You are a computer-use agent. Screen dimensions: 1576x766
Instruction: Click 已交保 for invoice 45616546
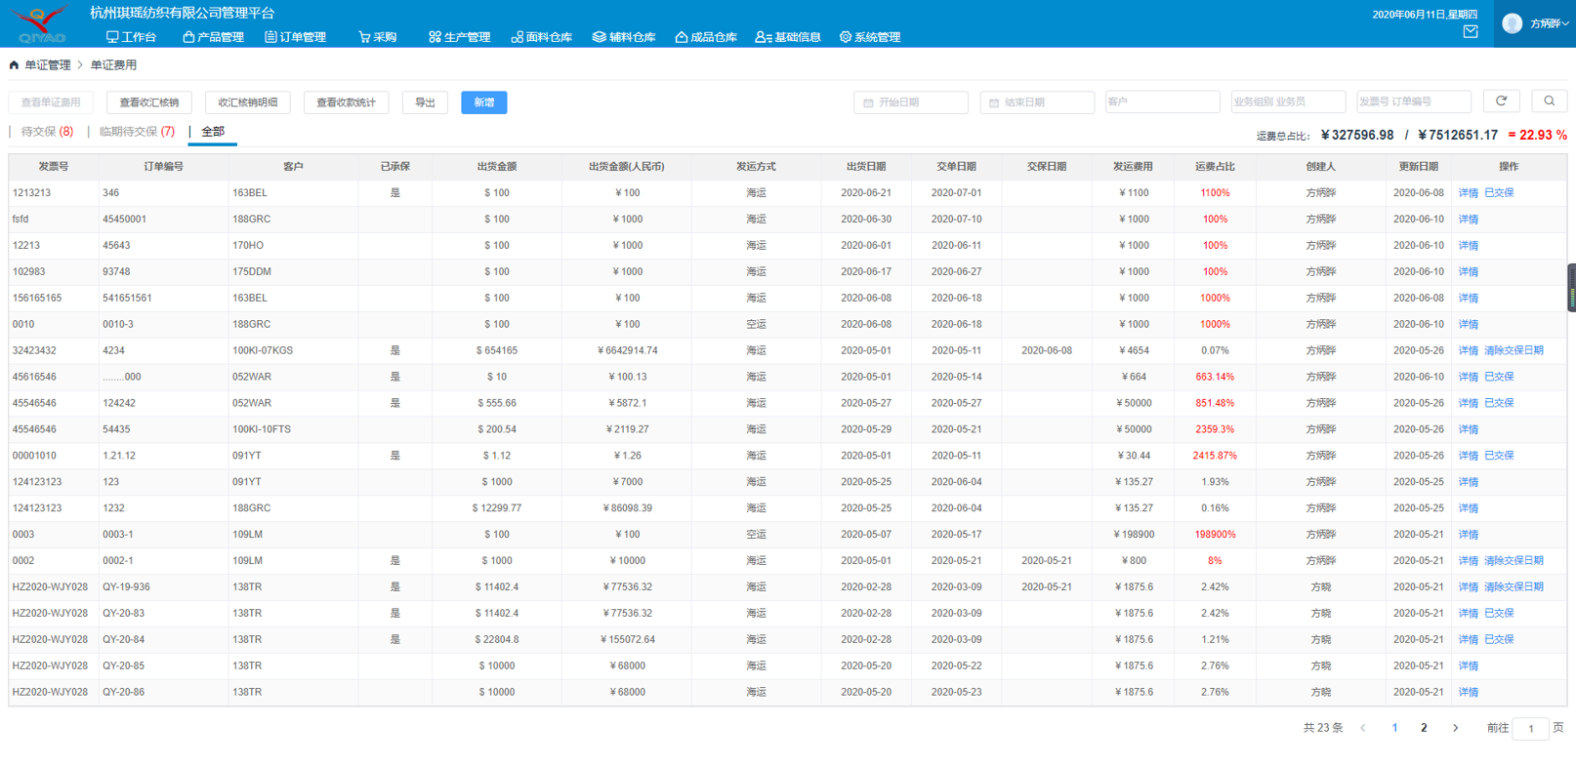pyautogui.click(x=1499, y=377)
